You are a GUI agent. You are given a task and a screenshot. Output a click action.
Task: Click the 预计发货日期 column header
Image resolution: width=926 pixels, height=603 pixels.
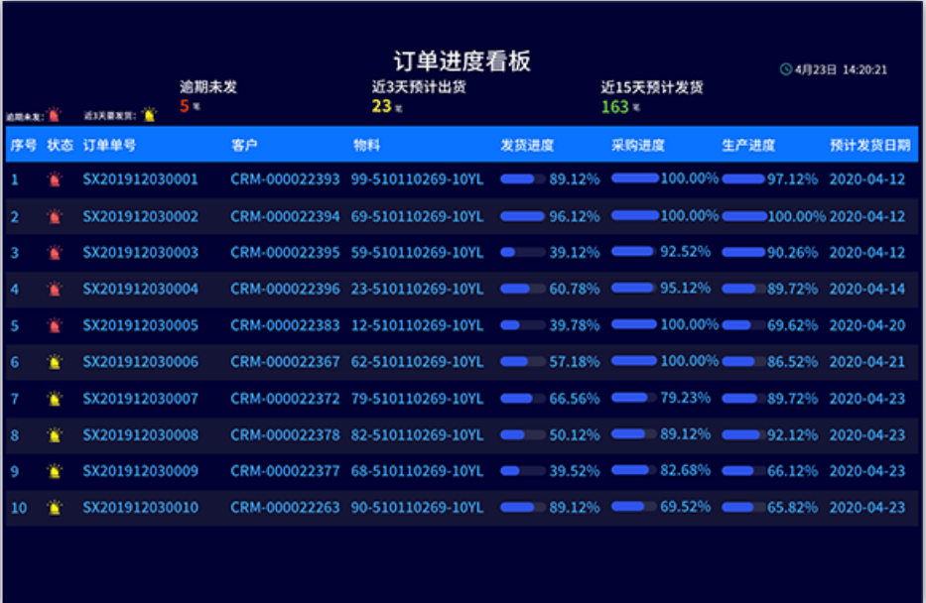tap(869, 145)
